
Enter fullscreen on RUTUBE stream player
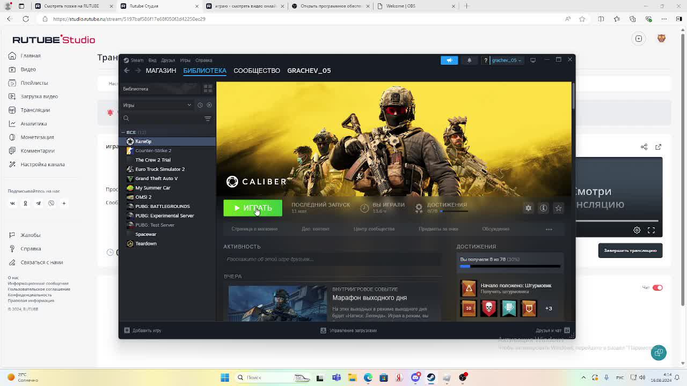(651, 230)
